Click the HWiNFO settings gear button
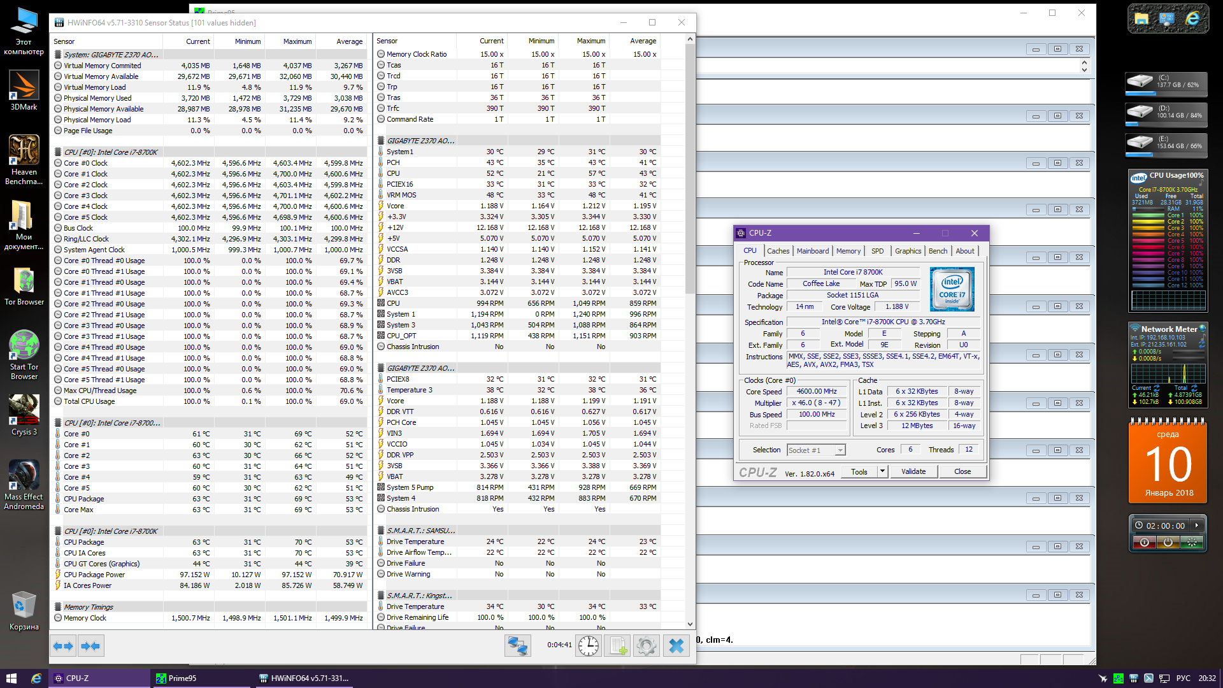 [646, 646]
